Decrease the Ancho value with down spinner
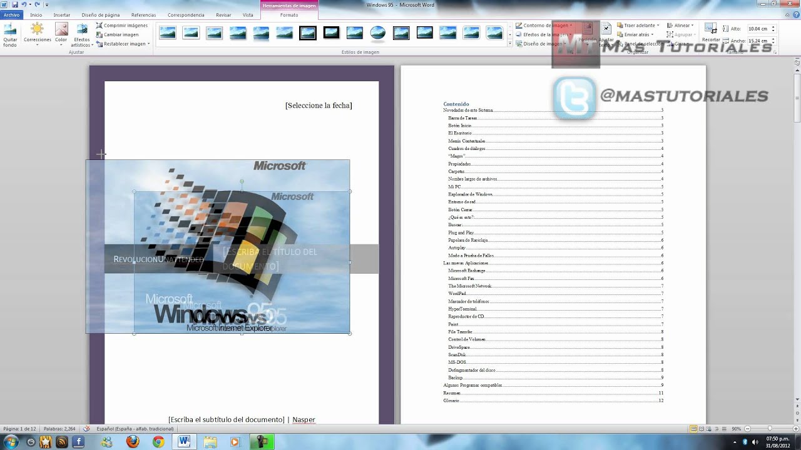801x450 pixels. pyautogui.click(x=773, y=42)
